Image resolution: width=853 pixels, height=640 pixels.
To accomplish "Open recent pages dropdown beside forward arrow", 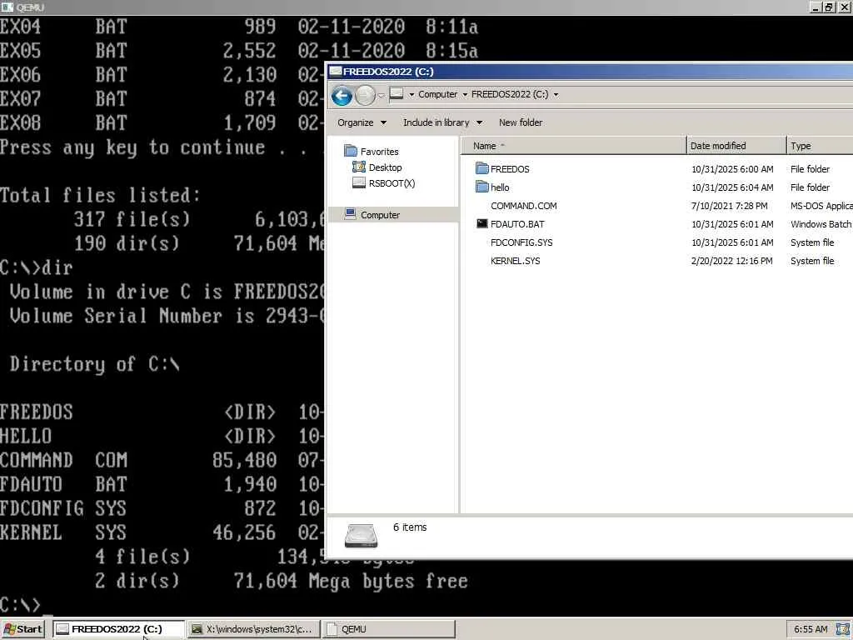I will pos(381,96).
